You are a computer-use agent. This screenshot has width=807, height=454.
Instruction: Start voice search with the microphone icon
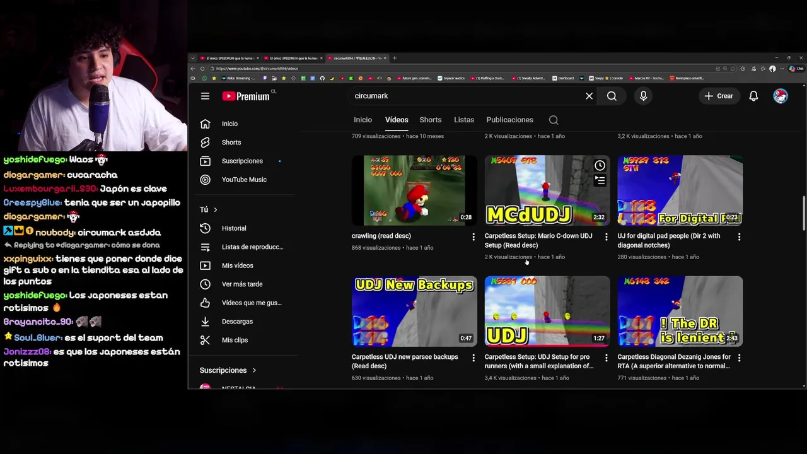(643, 96)
